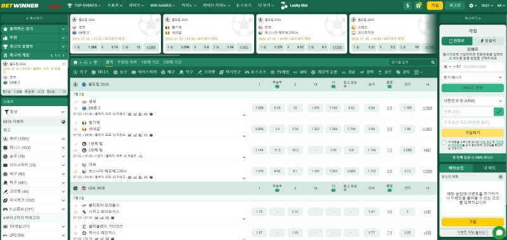This screenshot has height=240, width=507.
Task: Select the golf filter in sport bar
Action: (x=385, y=72)
